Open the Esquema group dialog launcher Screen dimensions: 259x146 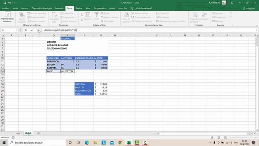tap(233, 25)
